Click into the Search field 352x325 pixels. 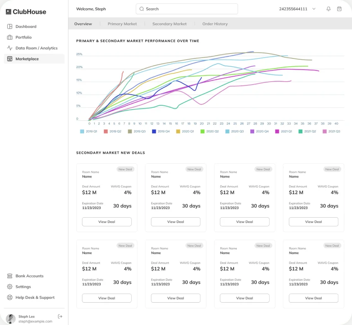[x=187, y=9]
